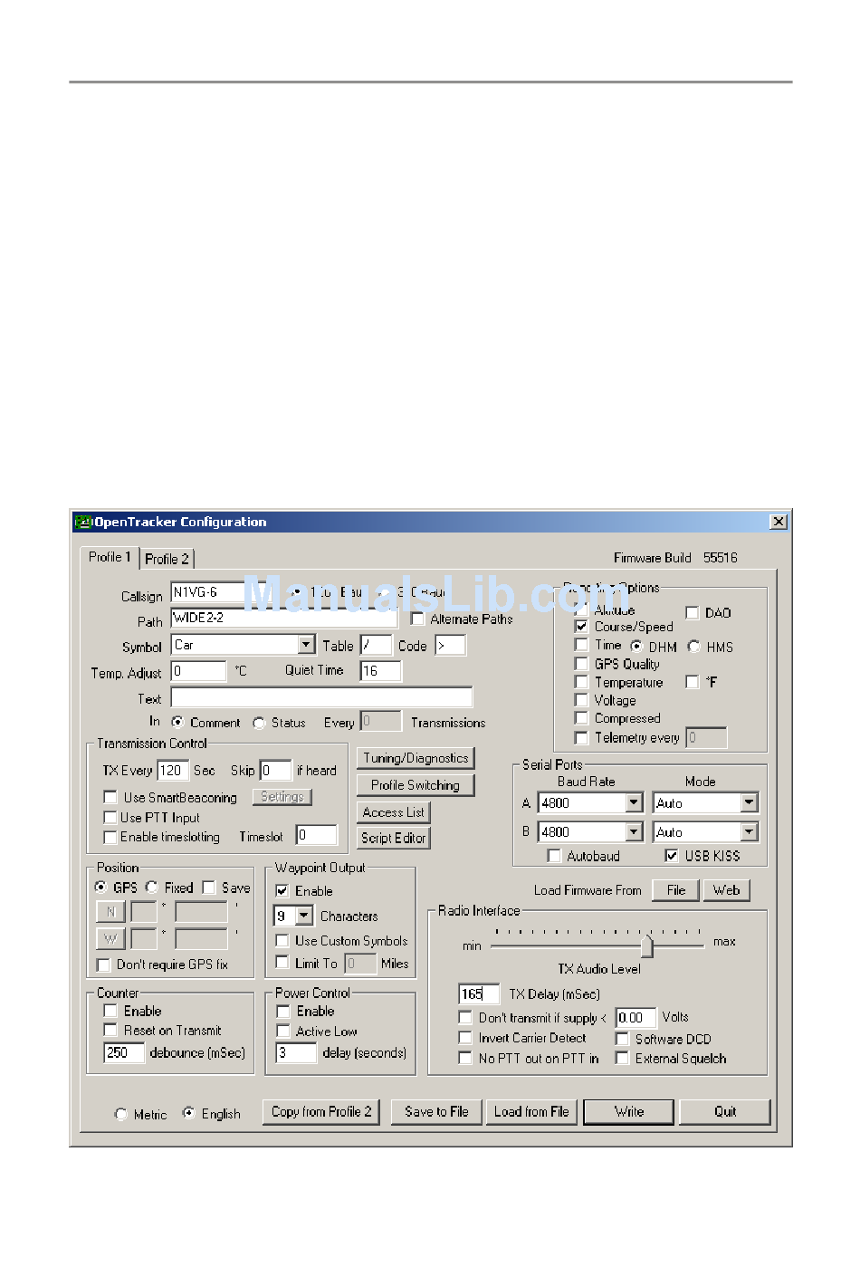
Task: Open the Script Editor
Action: 394,838
